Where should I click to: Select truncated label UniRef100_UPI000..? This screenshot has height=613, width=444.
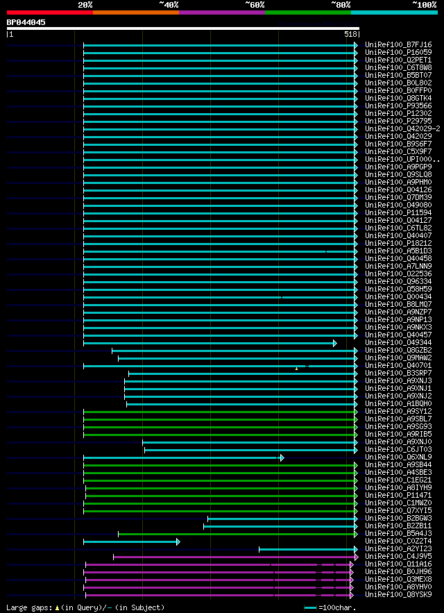click(402, 159)
